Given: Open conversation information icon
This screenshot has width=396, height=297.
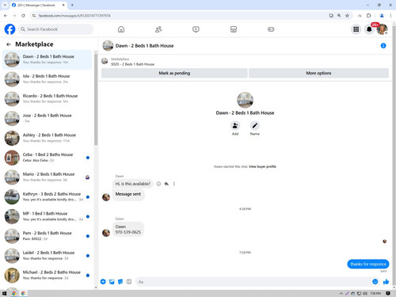Looking at the screenshot, I should [x=383, y=46].
